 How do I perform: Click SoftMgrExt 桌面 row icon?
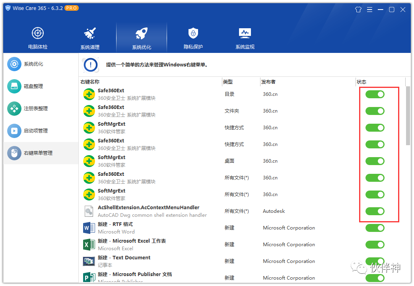click(89, 161)
